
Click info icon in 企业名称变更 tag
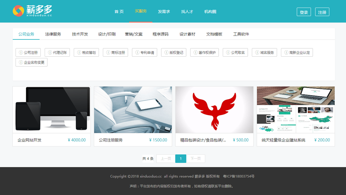[21, 62]
